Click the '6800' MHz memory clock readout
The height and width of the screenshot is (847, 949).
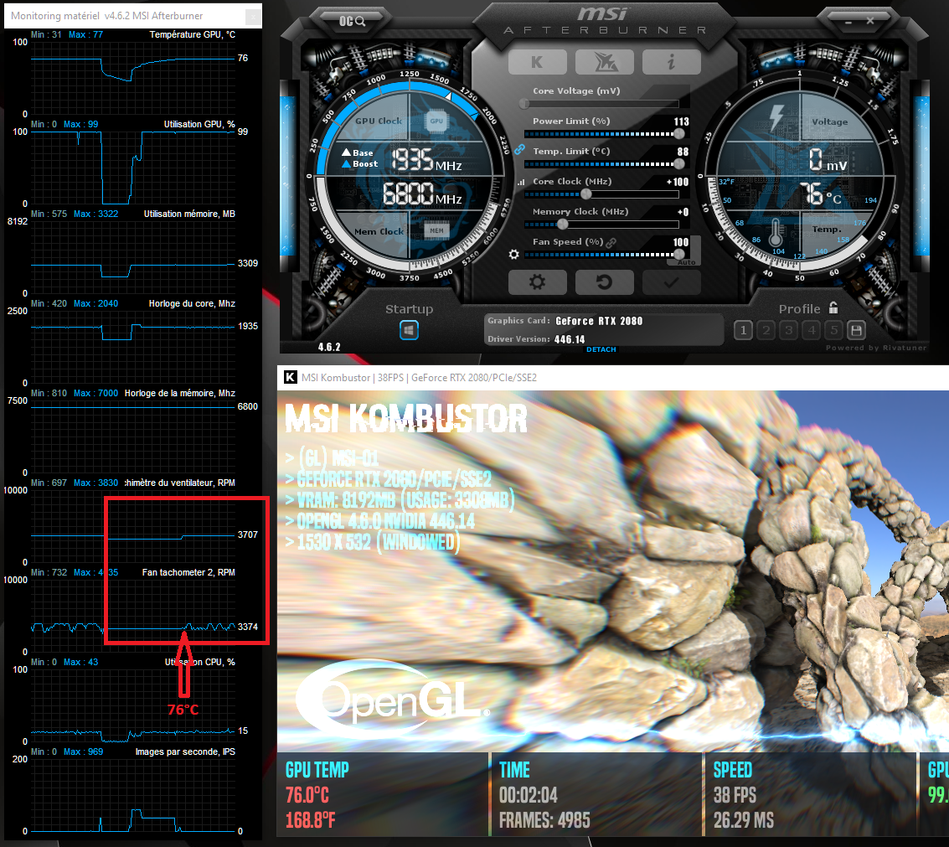click(x=409, y=194)
